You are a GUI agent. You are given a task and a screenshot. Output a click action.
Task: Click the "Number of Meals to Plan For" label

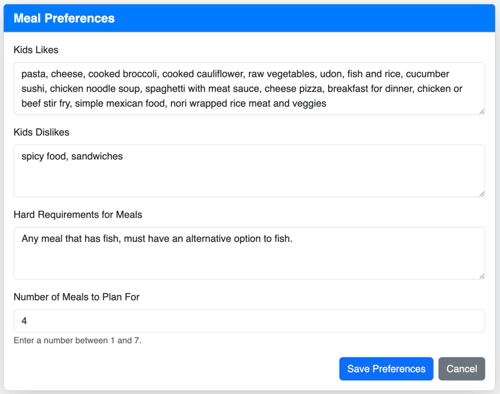tap(77, 297)
